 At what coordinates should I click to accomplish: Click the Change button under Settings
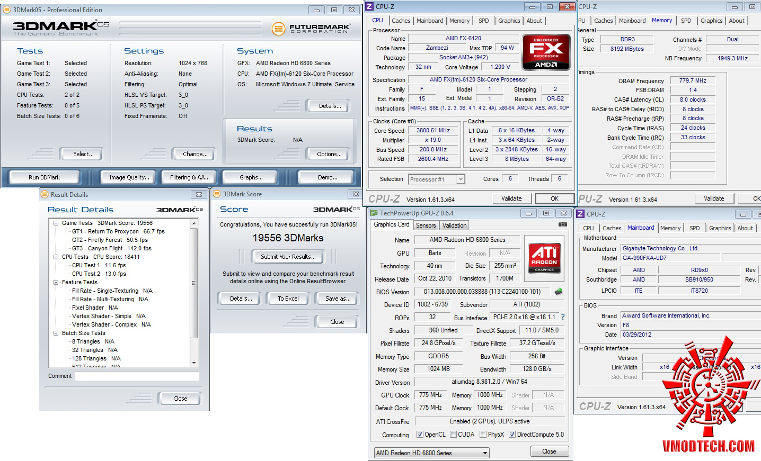[195, 154]
